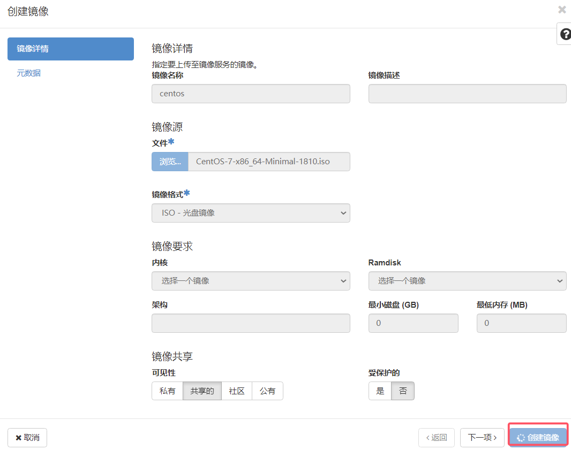Click the 下一项 next button

[482, 438]
